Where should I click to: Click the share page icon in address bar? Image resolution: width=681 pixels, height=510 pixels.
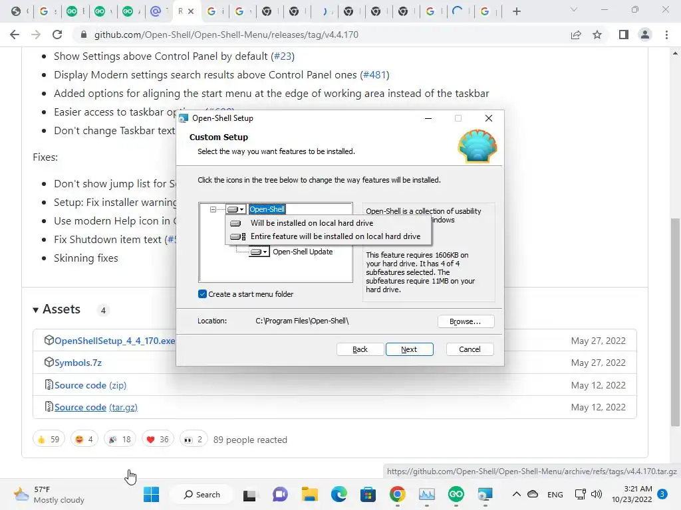(x=576, y=35)
